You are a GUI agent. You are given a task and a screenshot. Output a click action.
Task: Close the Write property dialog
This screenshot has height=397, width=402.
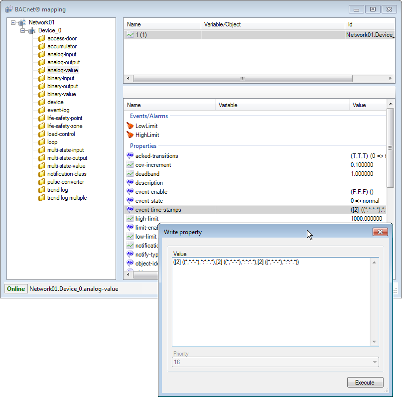point(380,232)
